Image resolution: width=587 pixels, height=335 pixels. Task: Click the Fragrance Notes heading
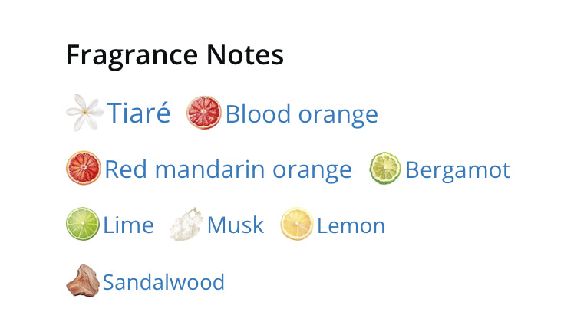175,56
